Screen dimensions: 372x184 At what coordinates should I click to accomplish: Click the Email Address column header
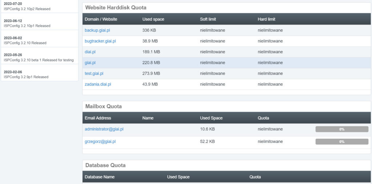98,118
